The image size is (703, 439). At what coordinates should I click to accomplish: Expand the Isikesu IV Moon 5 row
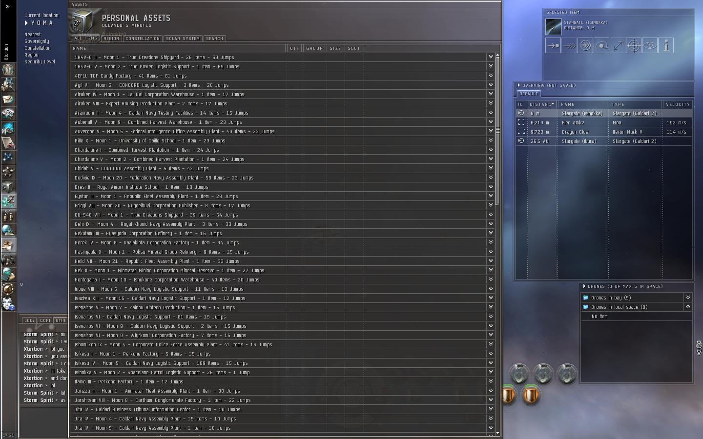(490, 363)
